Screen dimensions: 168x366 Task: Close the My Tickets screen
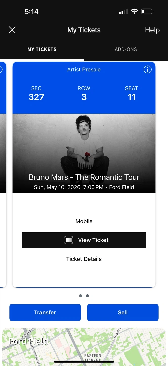coord(12,30)
